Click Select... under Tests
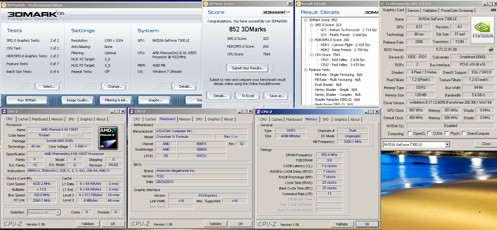Screen dimensions: 497x230 (47, 87)
